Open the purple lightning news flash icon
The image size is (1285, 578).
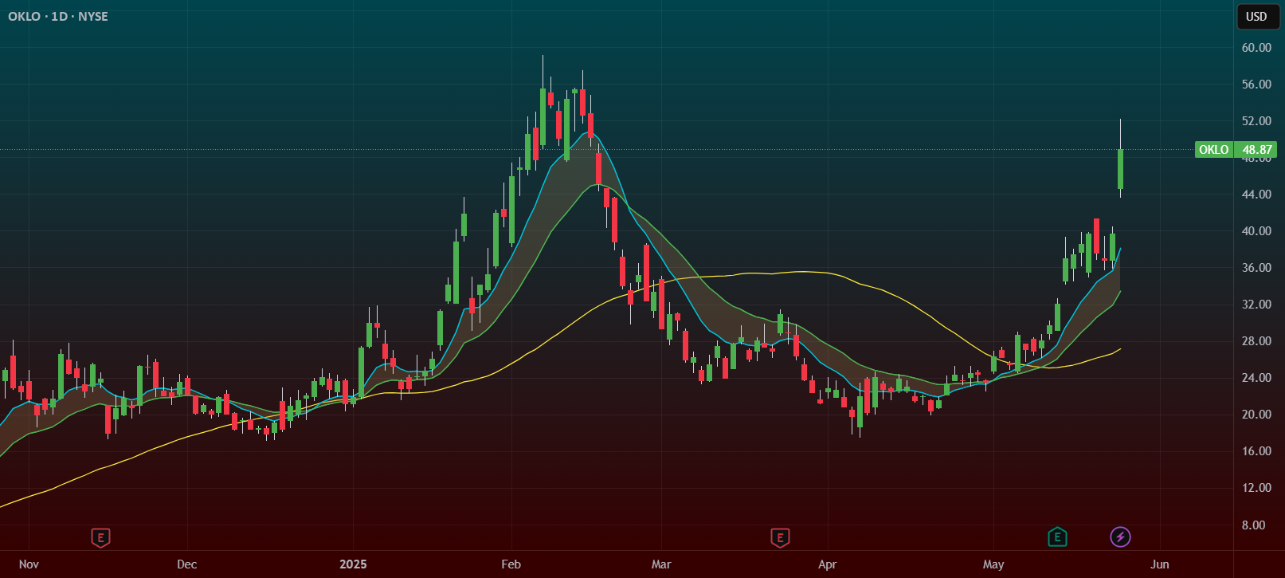click(x=1120, y=537)
